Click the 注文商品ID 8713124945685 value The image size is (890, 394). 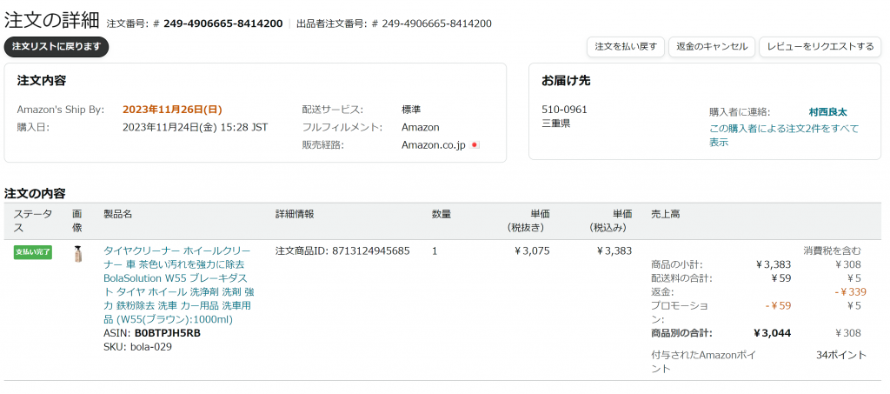pyautogui.click(x=370, y=250)
